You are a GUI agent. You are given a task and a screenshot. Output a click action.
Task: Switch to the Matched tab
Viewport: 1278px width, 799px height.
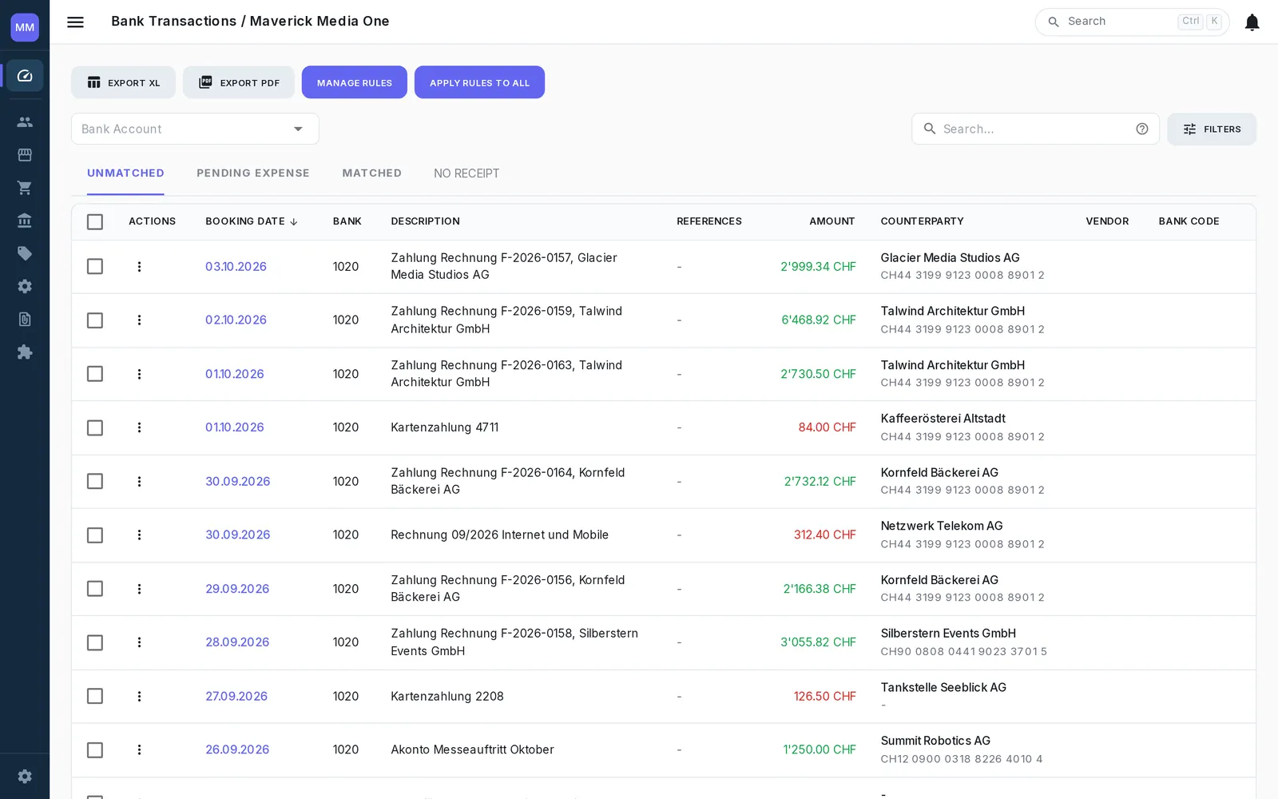pyautogui.click(x=371, y=173)
